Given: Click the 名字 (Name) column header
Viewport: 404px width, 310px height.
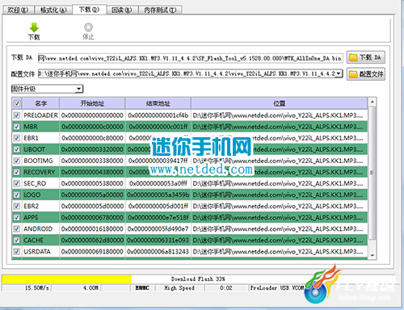Looking at the screenshot, I should coord(40,103).
